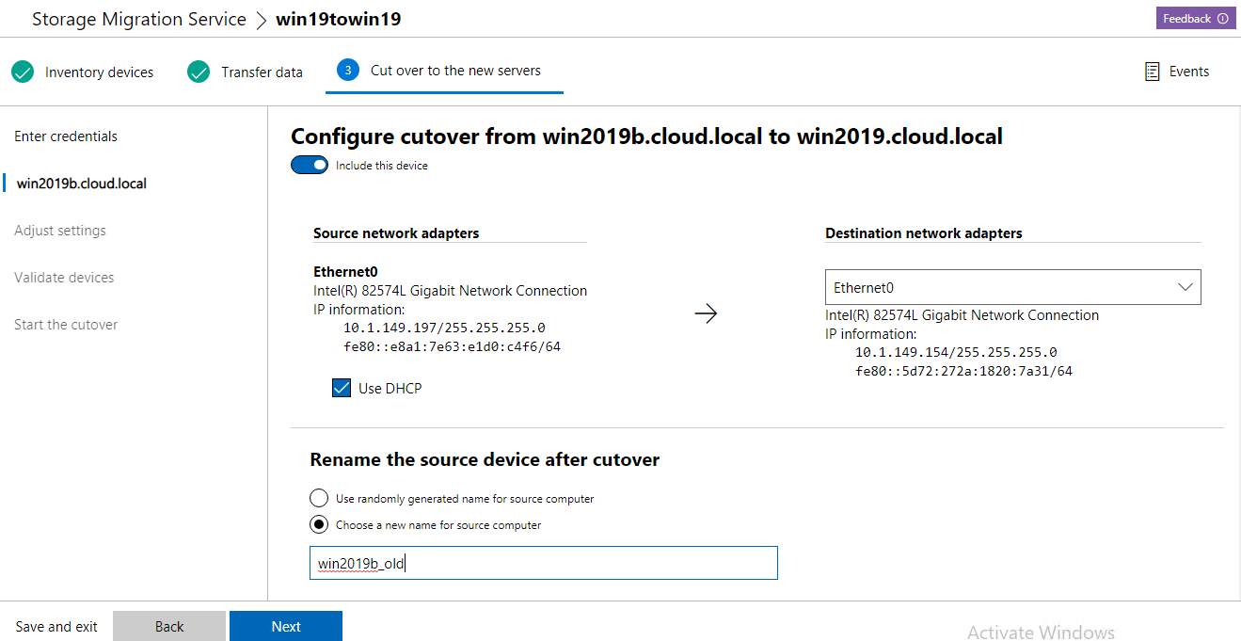The image size is (1241, 641).
Task: Click the step 3 number circle icon
Action: (348, 71)
